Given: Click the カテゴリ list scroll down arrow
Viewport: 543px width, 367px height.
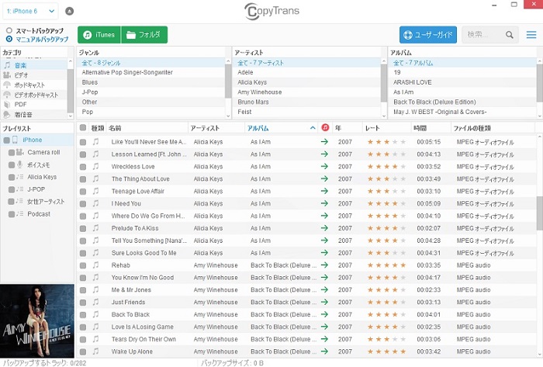Looking at the screenshot, I should tap(71, 116).
